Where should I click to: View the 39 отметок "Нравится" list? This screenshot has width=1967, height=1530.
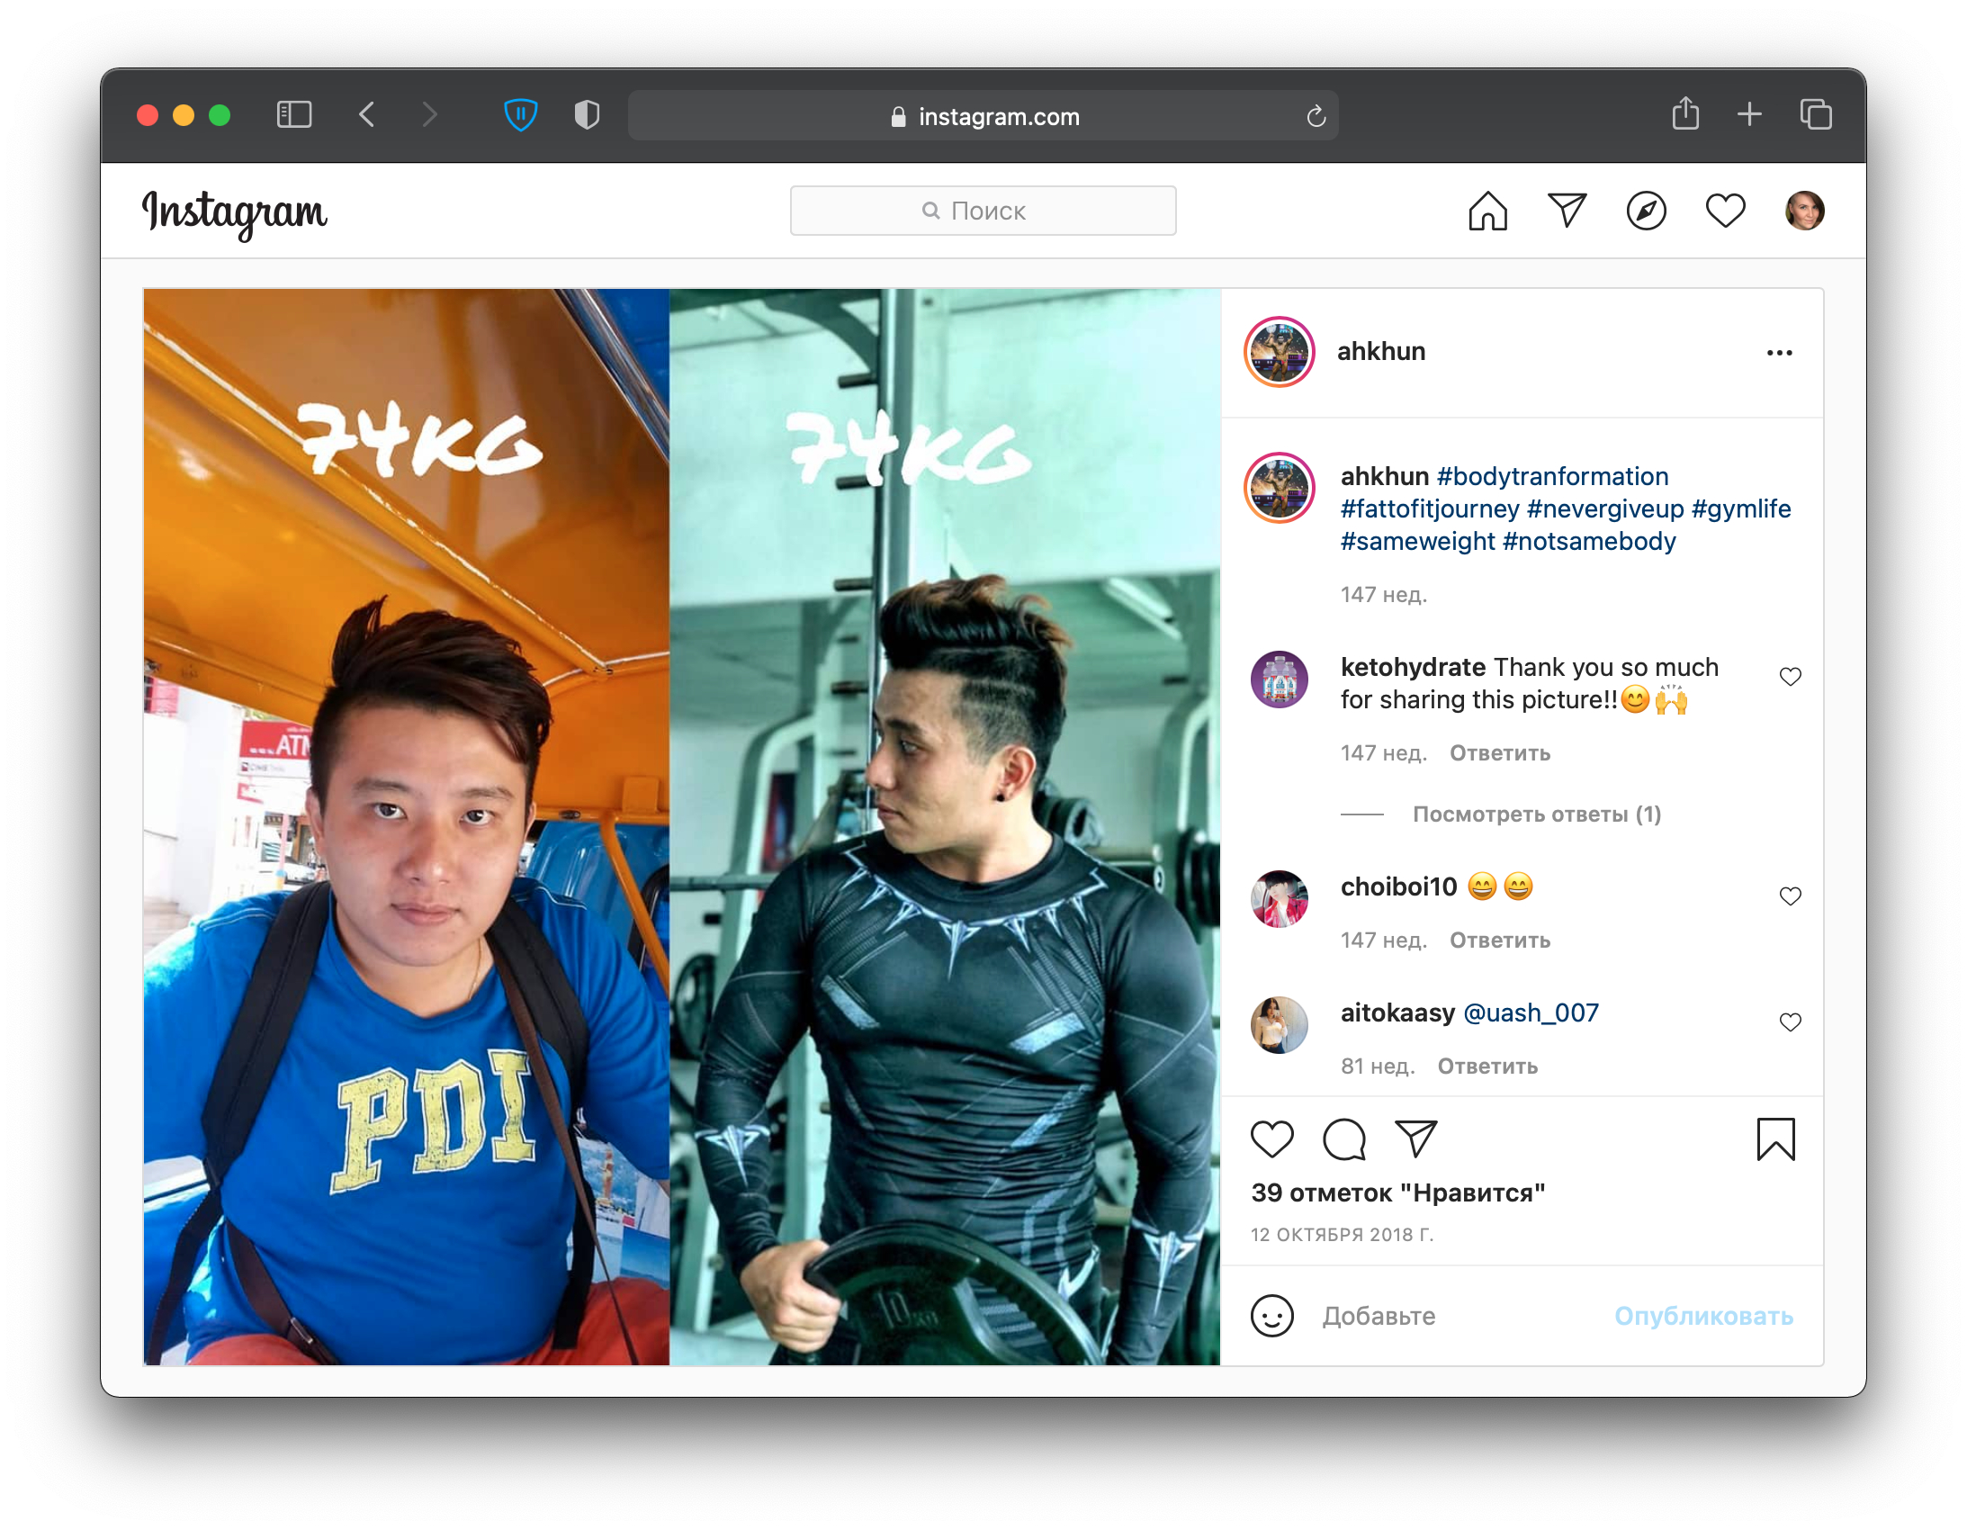tap(1397, 1194)
